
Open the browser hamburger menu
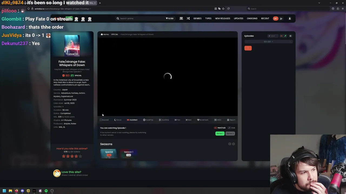[343, 9]
